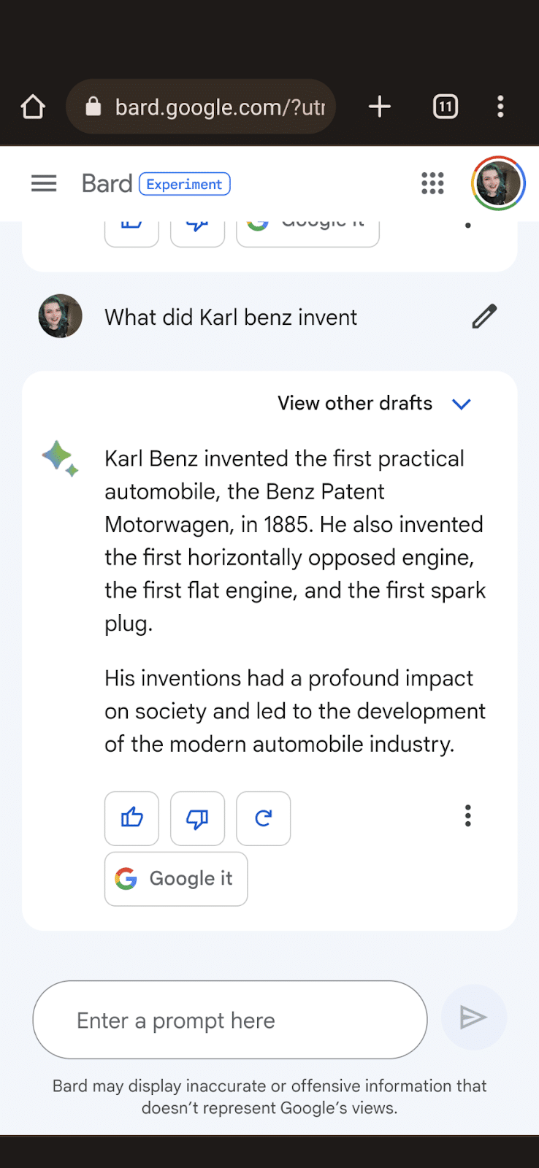Edit the Karl Benz prompt with pencil icon
The width and height of the screenshot is (539, 1168).
click(x=483, y=317)
